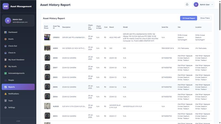
Task: Click the Reports chart icon
Action: click(x=6, y=87)
